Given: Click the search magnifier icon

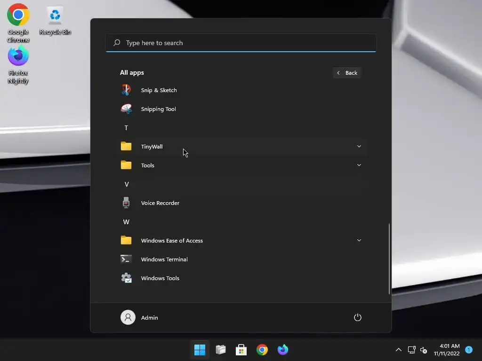Looking at the screenshot, I should (x=117, y=43).
